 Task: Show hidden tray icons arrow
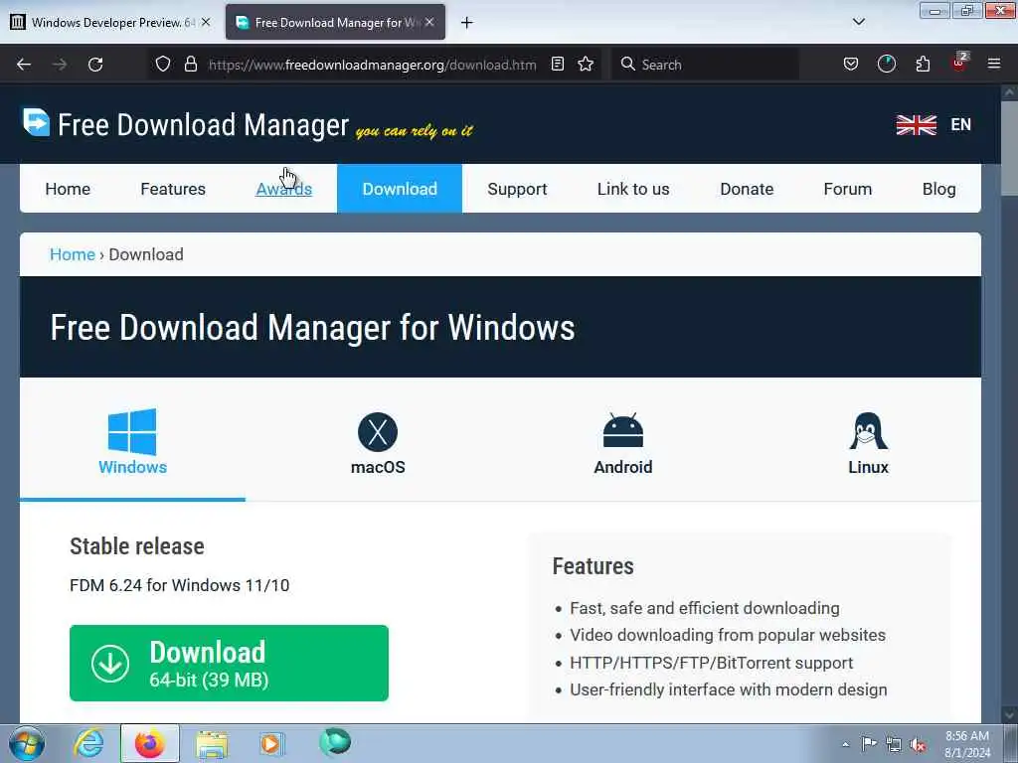pyautogui.click(x=845, y=745)
